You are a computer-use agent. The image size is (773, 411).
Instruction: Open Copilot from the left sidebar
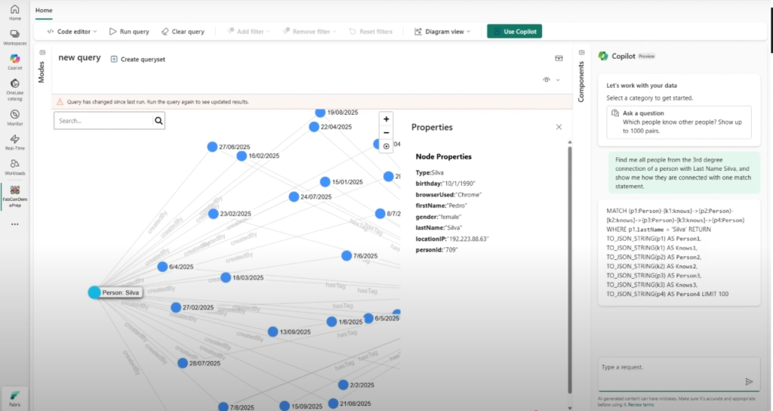click(15, 62)
